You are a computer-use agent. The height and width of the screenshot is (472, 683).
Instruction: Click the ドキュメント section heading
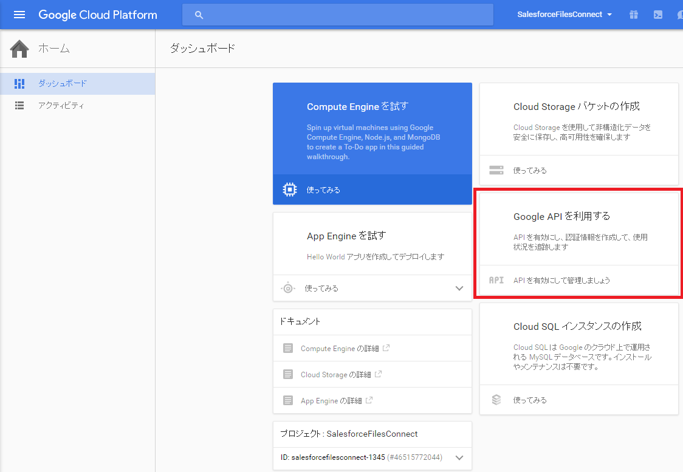coord(300,321)
